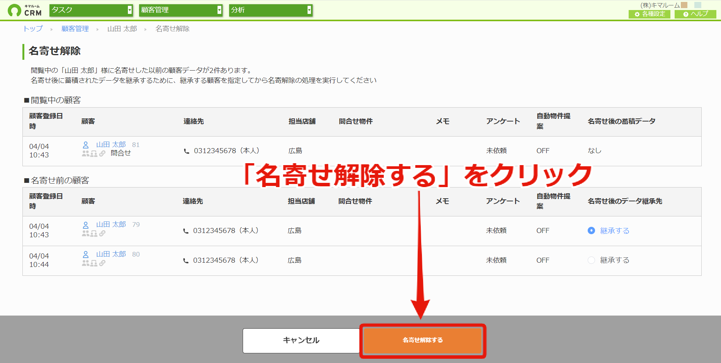This screenshot has height=363, width=721.
Task: Click 名寄せ後の蓄積データ column header
Action: tap(621, 121)
